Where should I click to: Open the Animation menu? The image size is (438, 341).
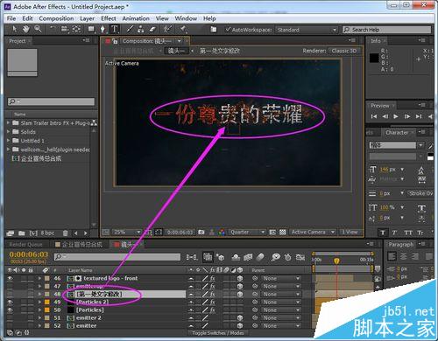pyautogui.click(x=136, y=18)
